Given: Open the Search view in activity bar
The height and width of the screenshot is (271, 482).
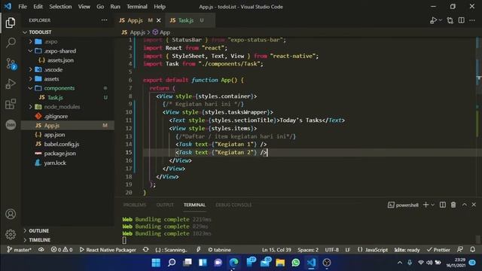Looking at the screenshot, I should tap(11, 43).
